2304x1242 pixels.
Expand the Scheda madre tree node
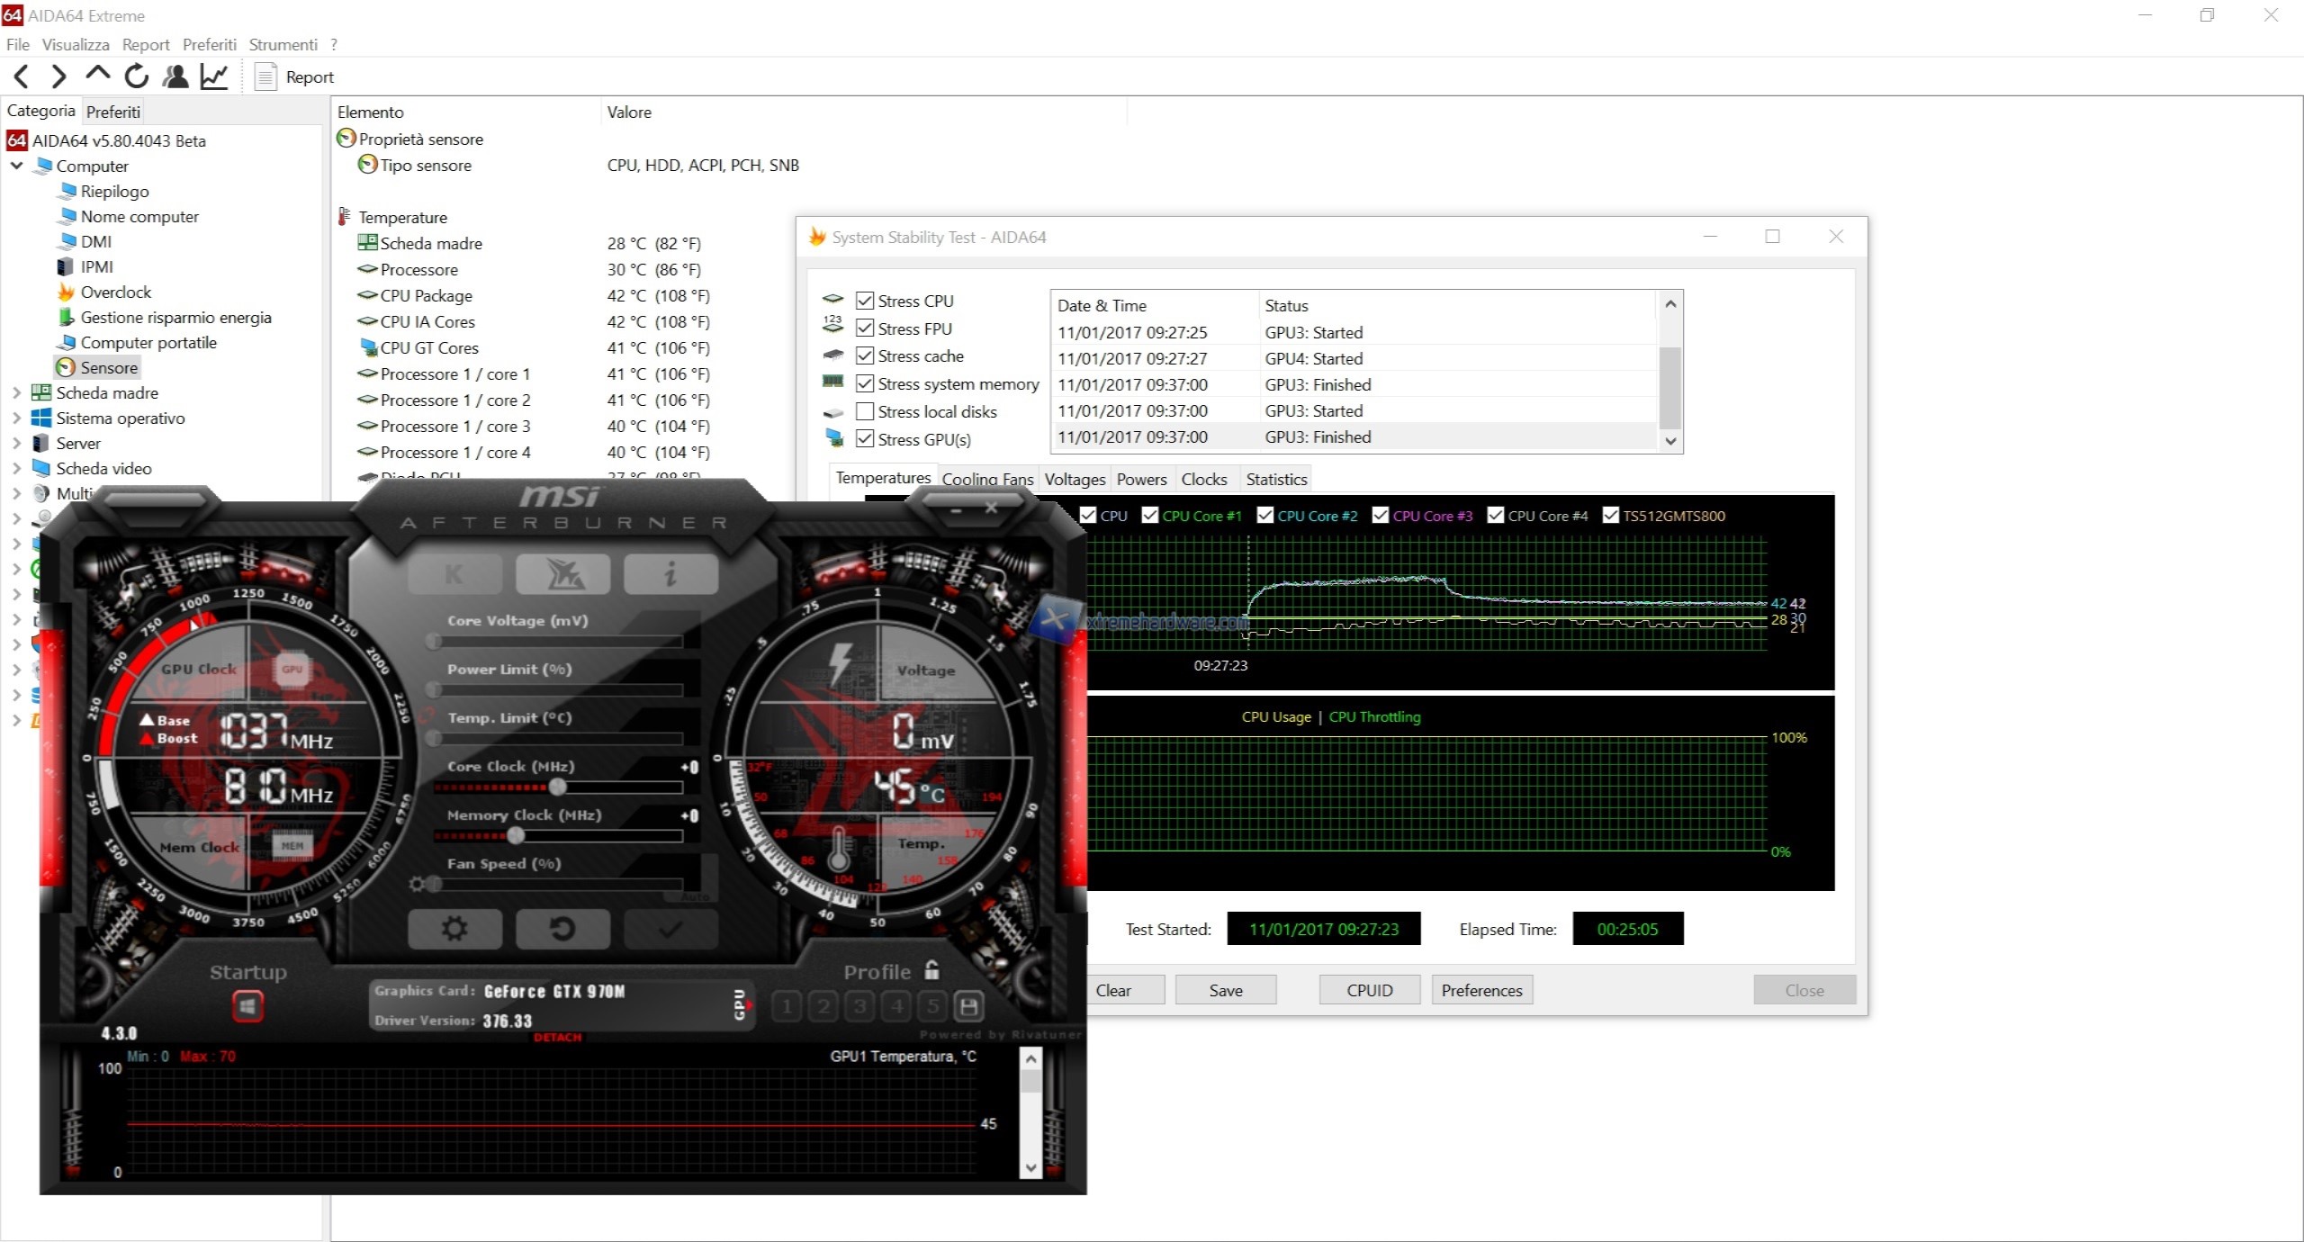16,392
